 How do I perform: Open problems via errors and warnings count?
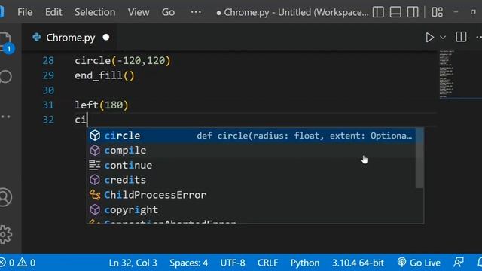[x=18, y=263]
